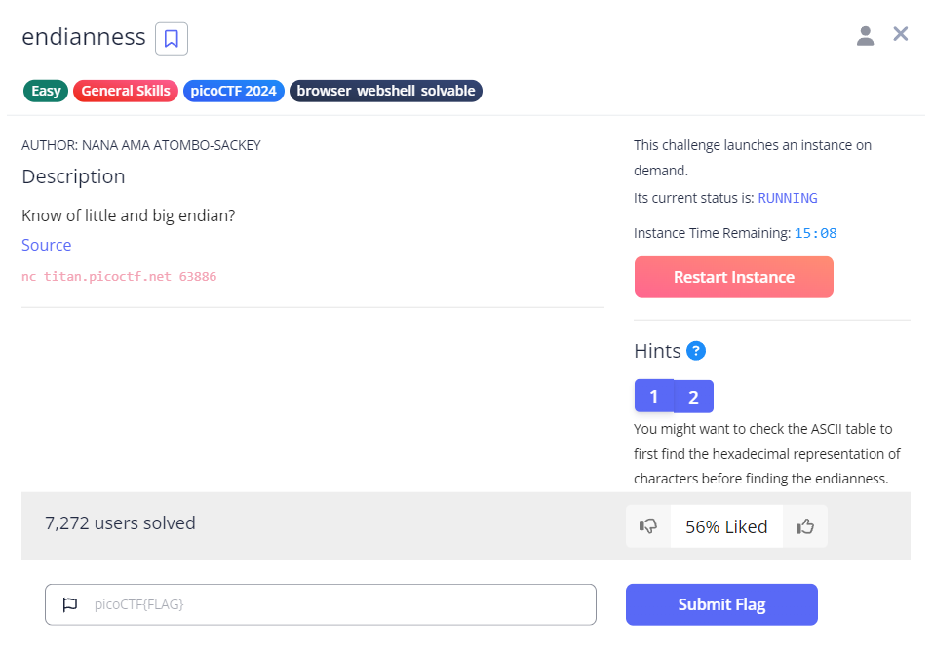Click the Hints help question mark
The width and height of the screenshot is (933, 657).
coord(696,351)
